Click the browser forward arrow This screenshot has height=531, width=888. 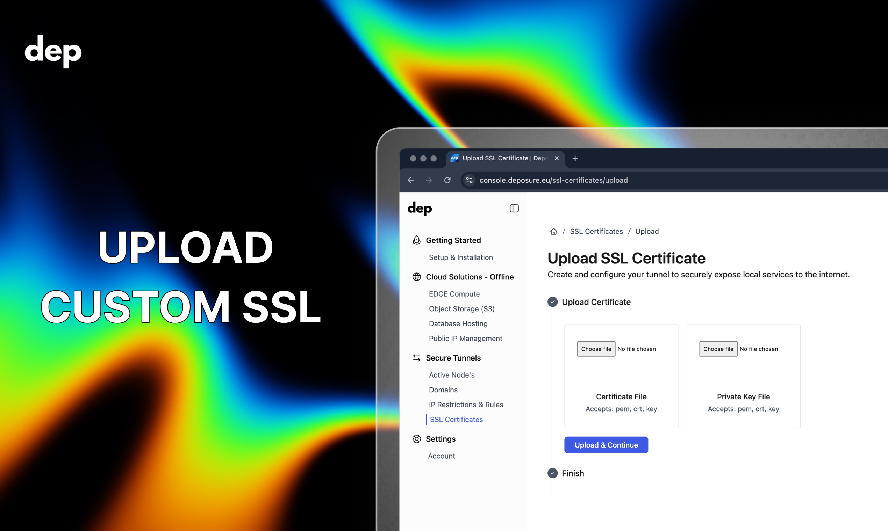click(429, 180)
